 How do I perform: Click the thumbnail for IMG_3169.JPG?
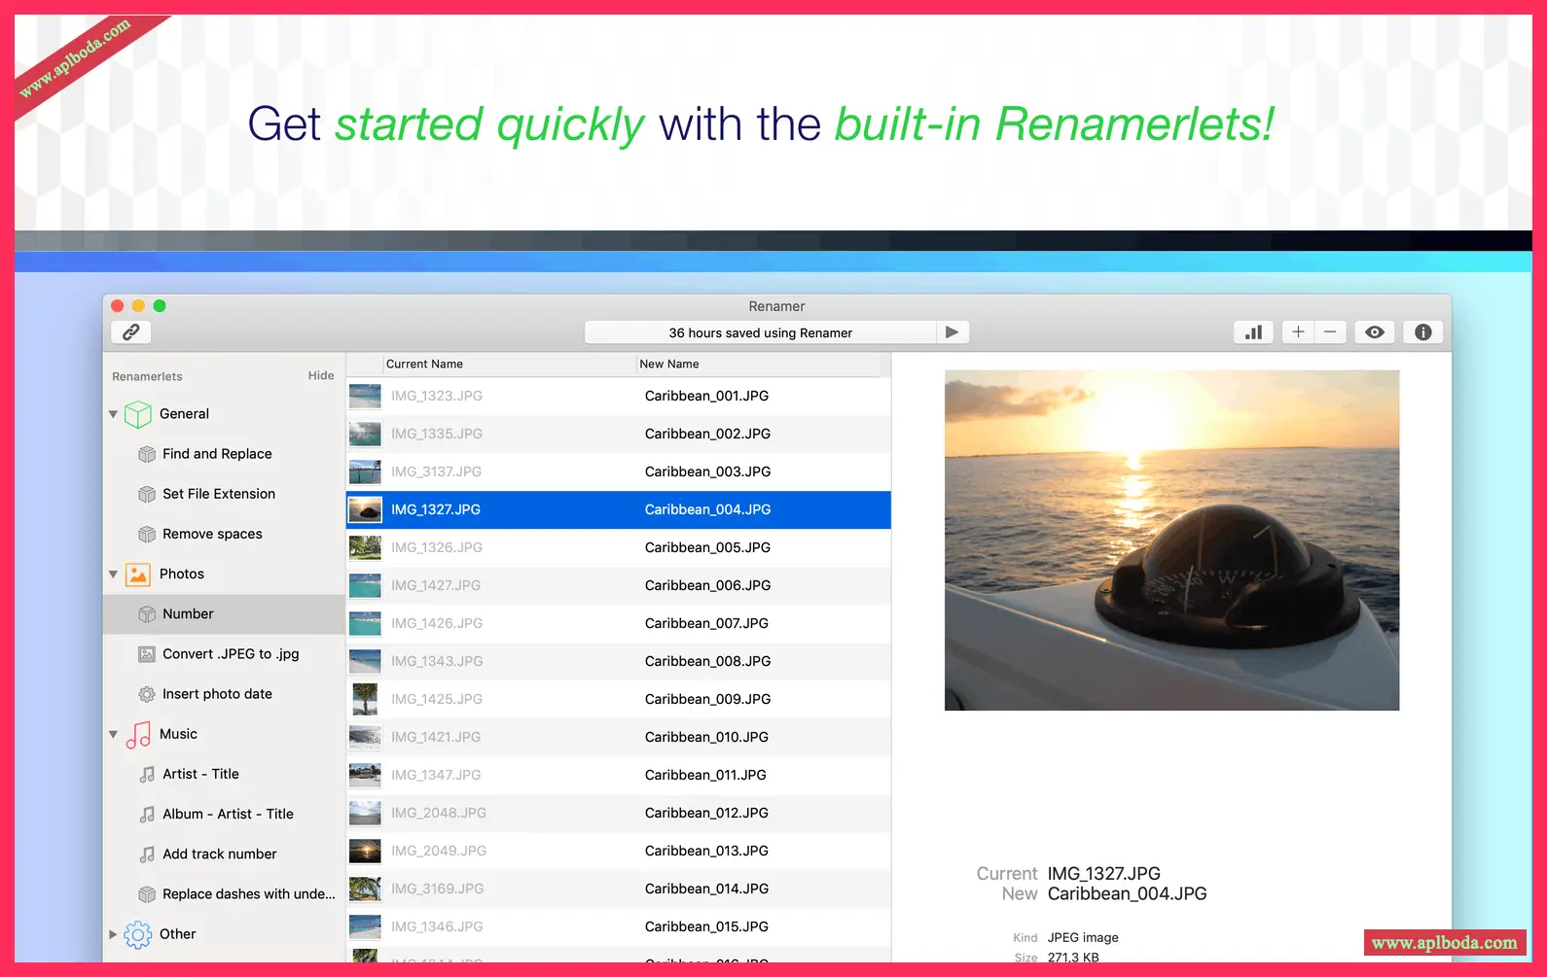(x=365, y=889)
